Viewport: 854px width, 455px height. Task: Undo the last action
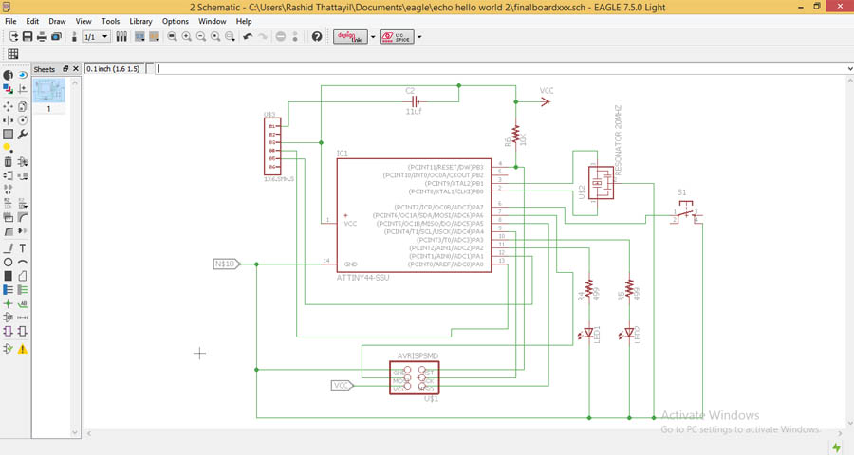[248, 36]
